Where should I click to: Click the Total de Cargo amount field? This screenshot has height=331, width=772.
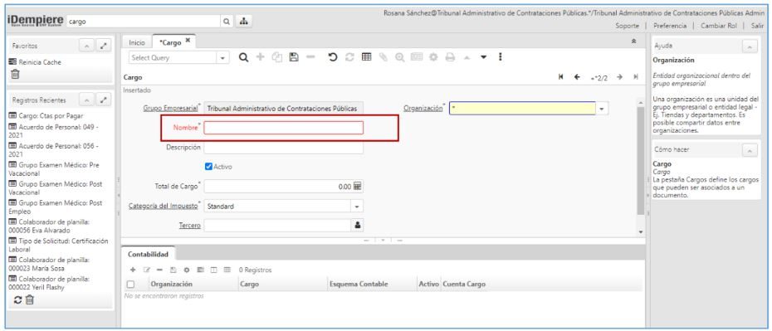pos(278,187)
